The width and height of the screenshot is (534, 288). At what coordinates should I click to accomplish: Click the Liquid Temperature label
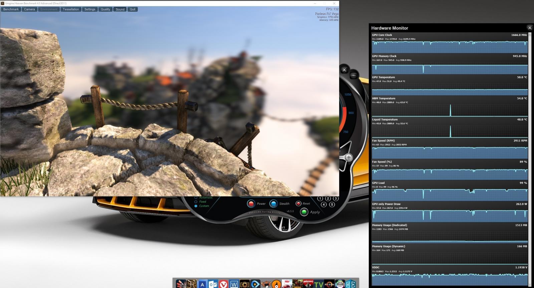coord(385,120)
